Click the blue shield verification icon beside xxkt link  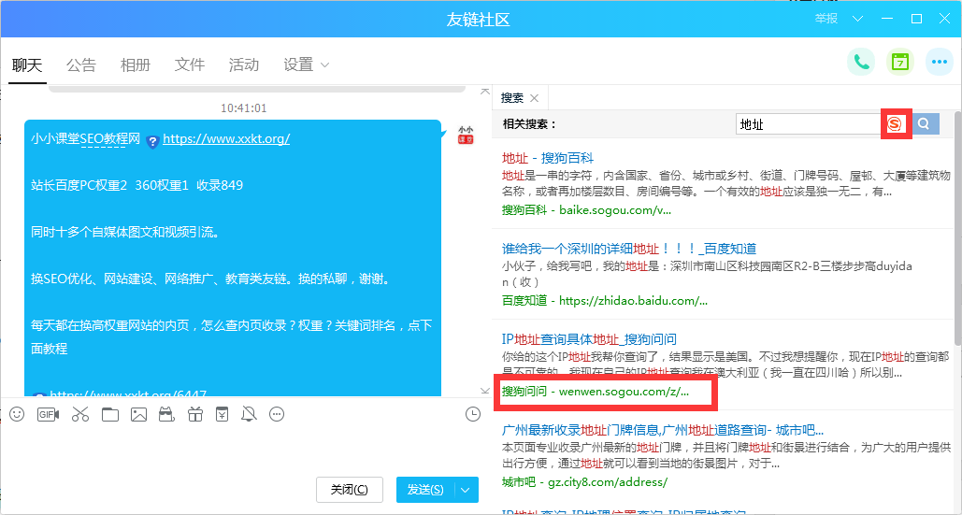coord(152,142)
